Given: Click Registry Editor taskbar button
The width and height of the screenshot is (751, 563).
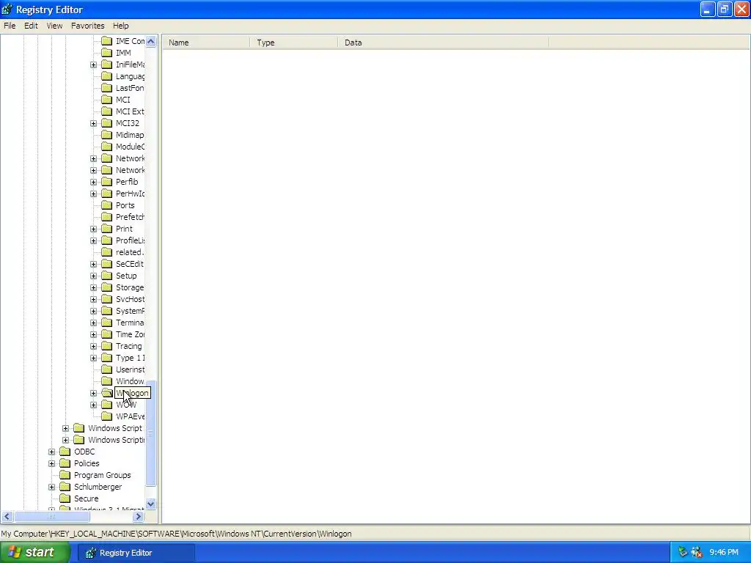Looking at the screenshot, I should (x=136, y=553).
